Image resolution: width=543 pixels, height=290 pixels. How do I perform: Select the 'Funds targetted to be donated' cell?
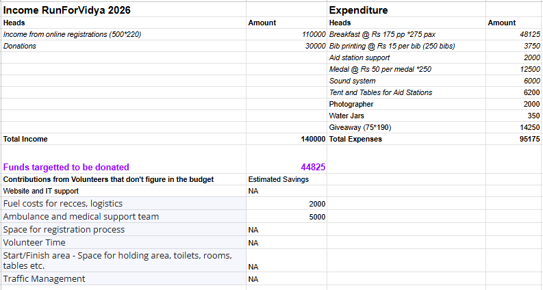(66, 167)
